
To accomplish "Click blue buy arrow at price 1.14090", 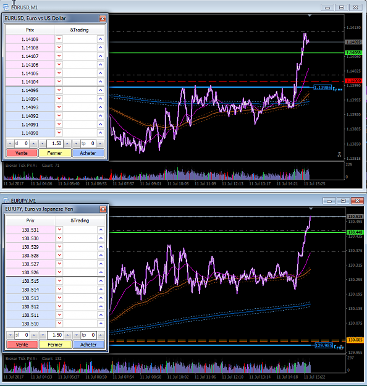I will (101, 133).
